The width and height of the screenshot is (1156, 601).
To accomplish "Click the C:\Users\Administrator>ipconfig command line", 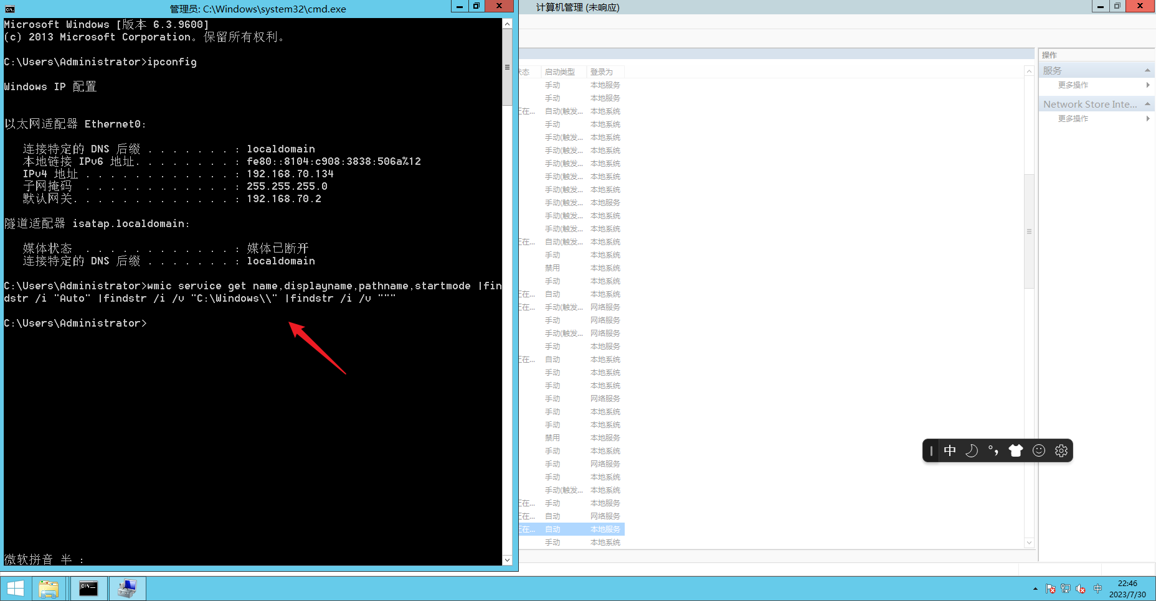I will (100, 62).
